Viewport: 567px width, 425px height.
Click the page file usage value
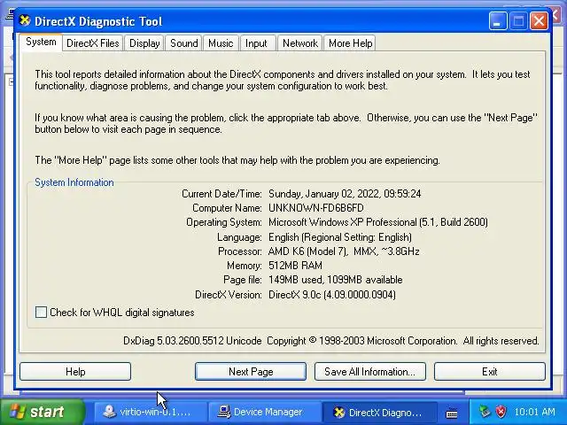pyautogui.click(x=335, y=280)
